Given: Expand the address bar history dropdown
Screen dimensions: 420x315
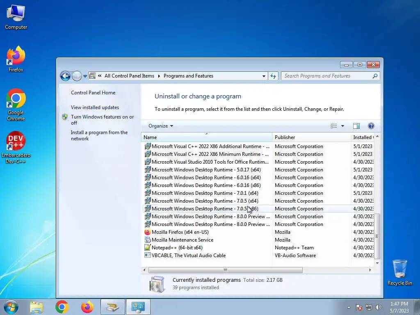Looking at the screenshot, I should tap(264, 76).
